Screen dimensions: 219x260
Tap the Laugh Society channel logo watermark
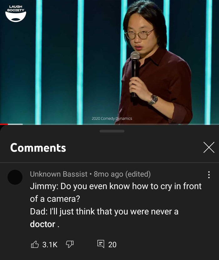coord(16,13)
